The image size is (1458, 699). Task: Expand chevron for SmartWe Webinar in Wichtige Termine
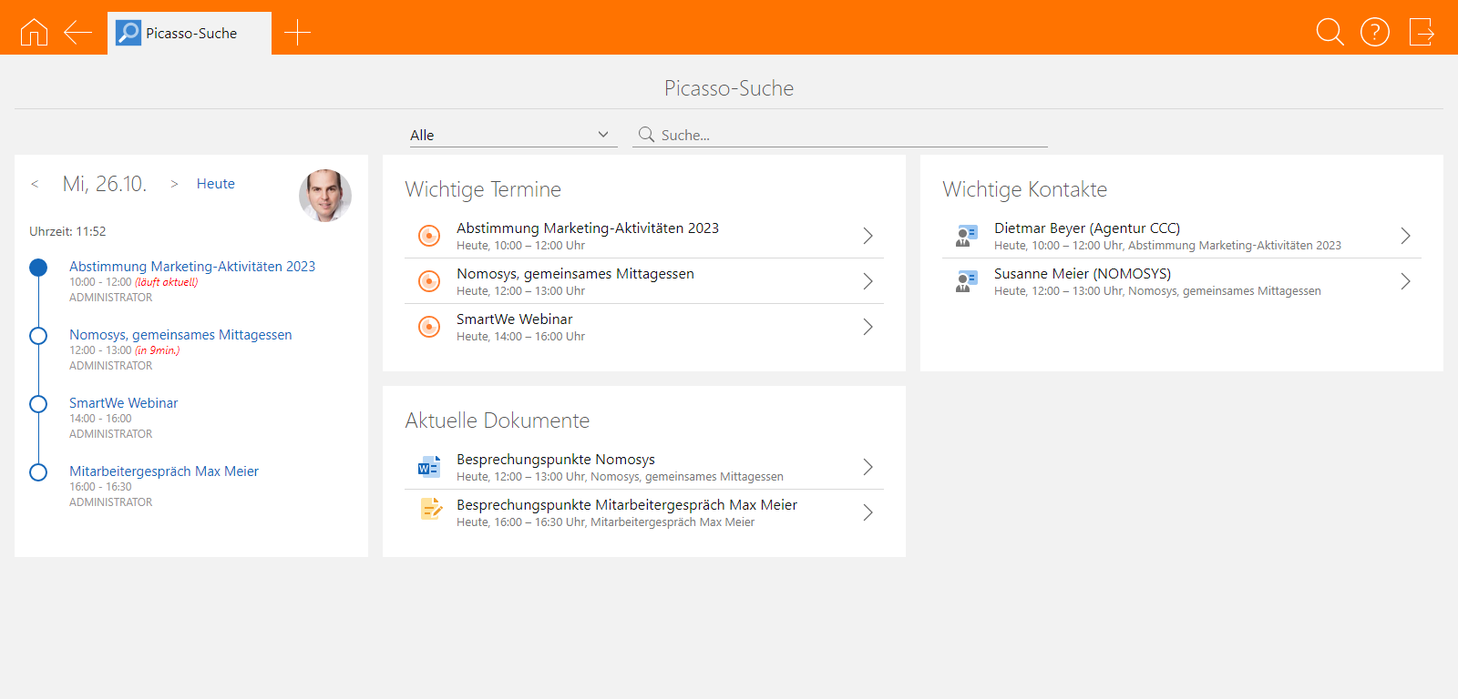click(868, 327)
